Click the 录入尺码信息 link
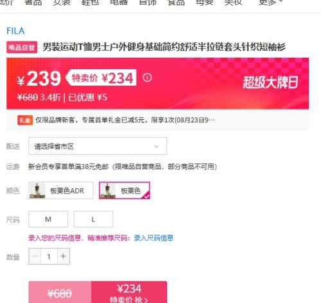The height and width of the screenshot is (303, 321). tap(153, 238)
